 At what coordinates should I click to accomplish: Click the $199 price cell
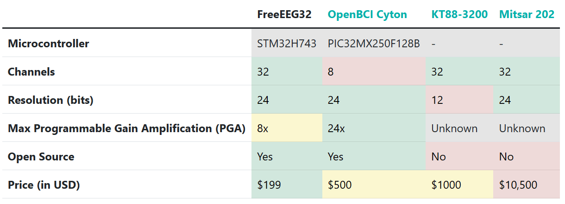click(x=287, y=185)
